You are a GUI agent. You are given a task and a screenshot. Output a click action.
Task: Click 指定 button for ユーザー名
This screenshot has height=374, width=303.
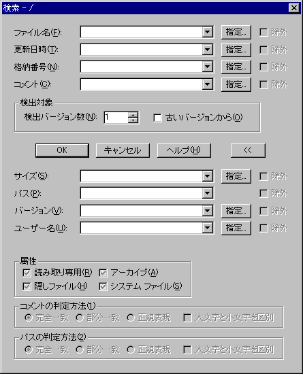[x=236, y=228]
